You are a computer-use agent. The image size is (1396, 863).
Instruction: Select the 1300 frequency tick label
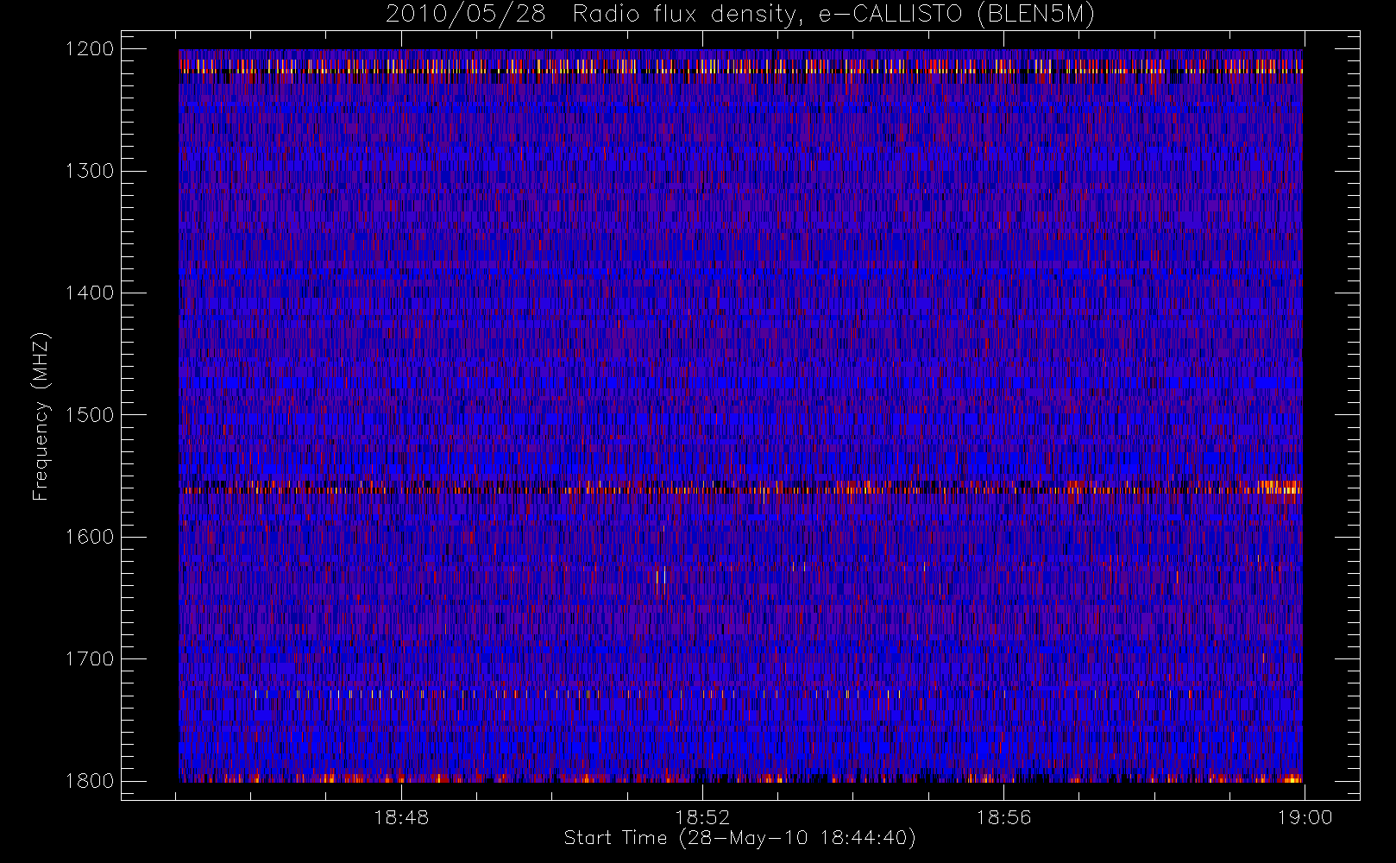click(90, 171)
